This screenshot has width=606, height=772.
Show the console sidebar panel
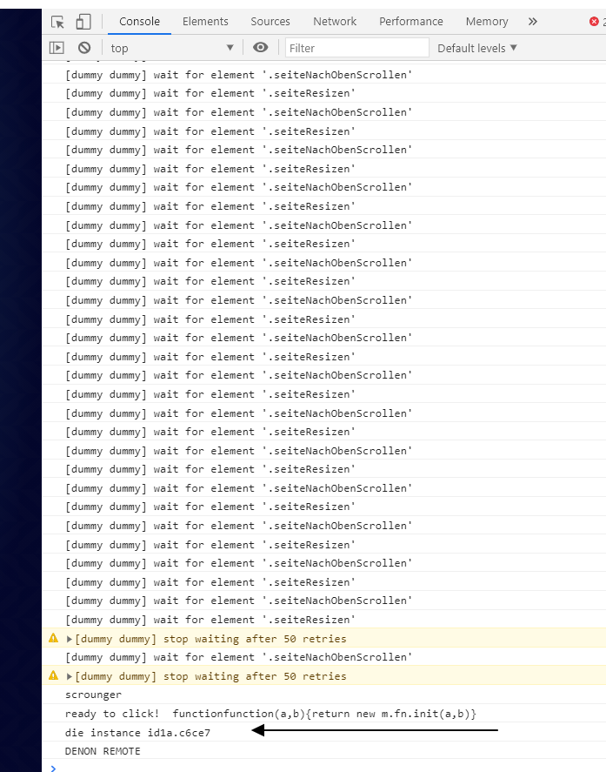[x=57, y=48]
